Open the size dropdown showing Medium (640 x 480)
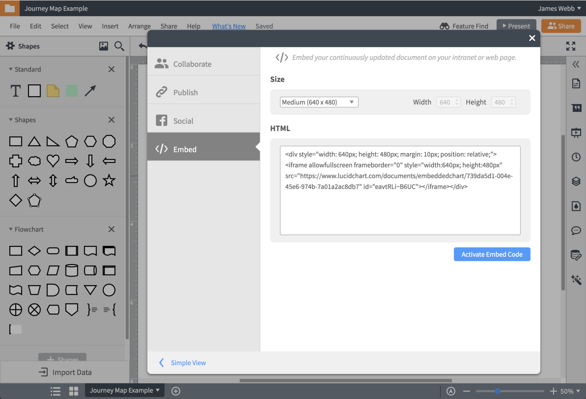This screenshot has height=399, width=586. (318, 102)
